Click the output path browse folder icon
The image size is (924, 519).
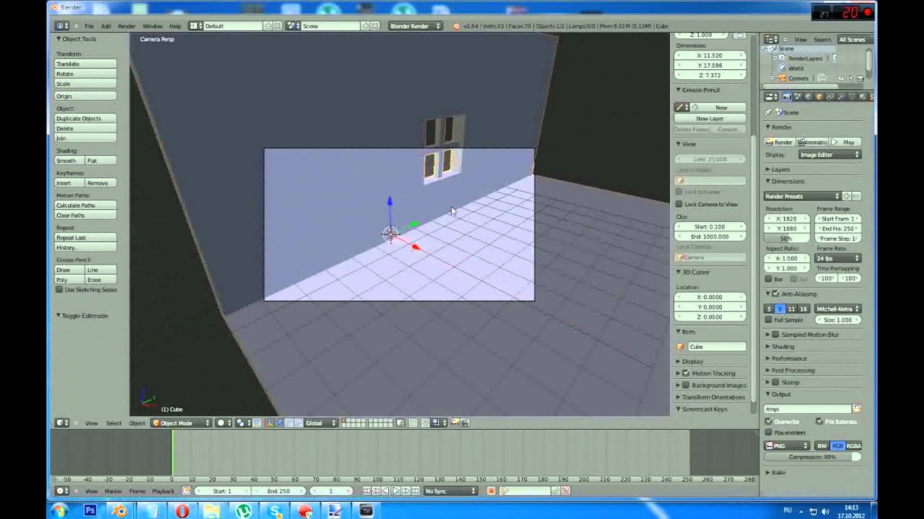[x=857, y=409]
